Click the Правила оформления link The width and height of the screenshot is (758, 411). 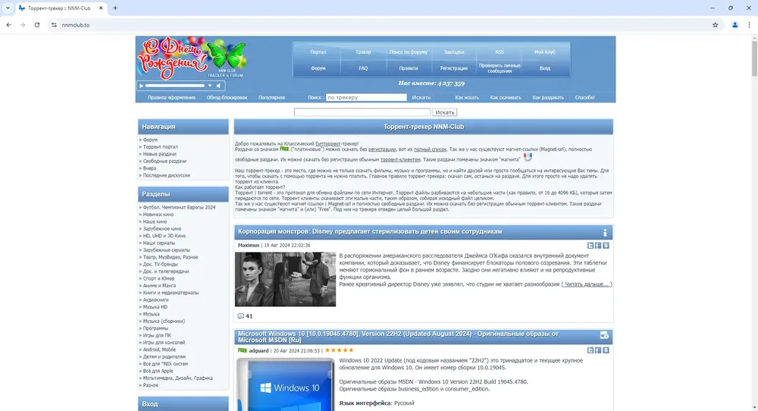171,97
